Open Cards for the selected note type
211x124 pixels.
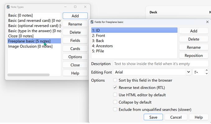[x=75, y=49]
